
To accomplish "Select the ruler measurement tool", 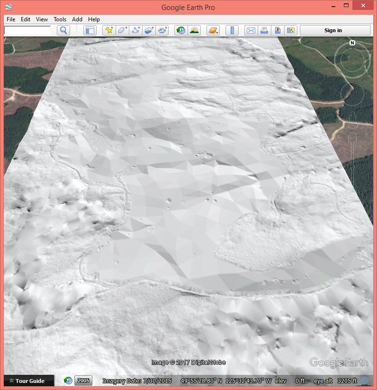I will [232, 30].
